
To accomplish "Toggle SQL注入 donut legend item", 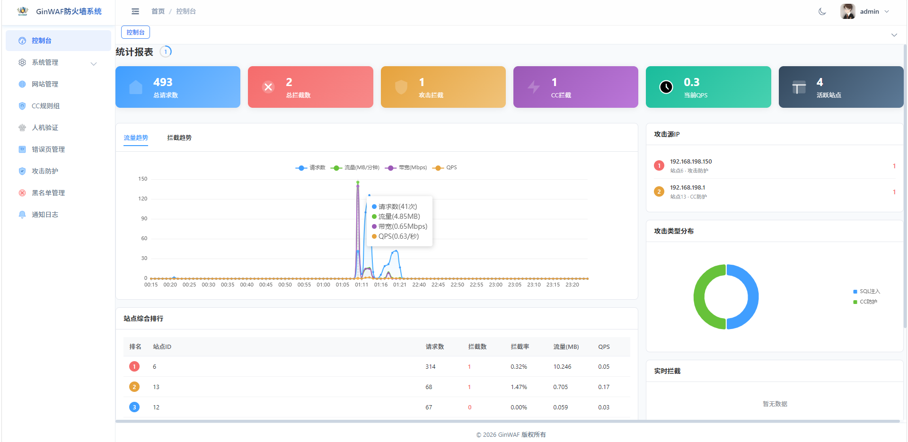I will [866, 292].
